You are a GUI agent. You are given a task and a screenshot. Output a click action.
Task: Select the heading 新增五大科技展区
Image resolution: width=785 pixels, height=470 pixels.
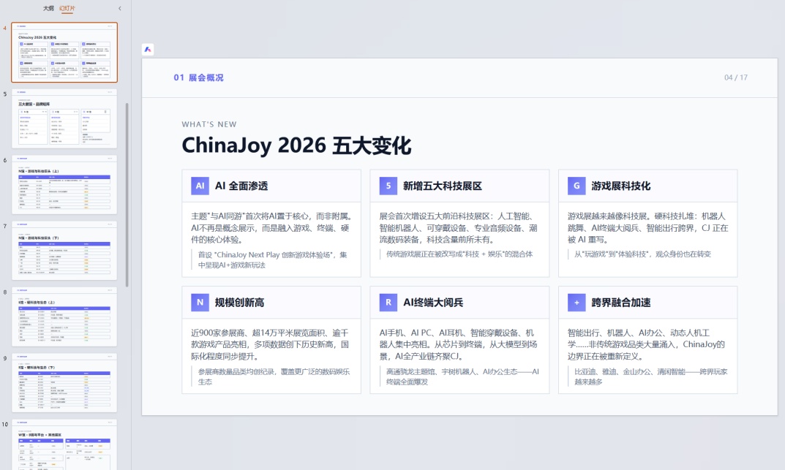443,186
